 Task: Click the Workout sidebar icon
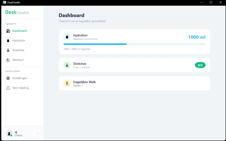[8, 60]
